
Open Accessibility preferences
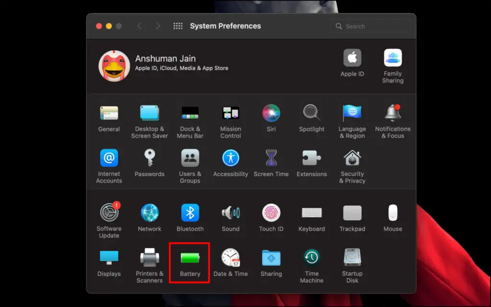click(x=231, y=158)
